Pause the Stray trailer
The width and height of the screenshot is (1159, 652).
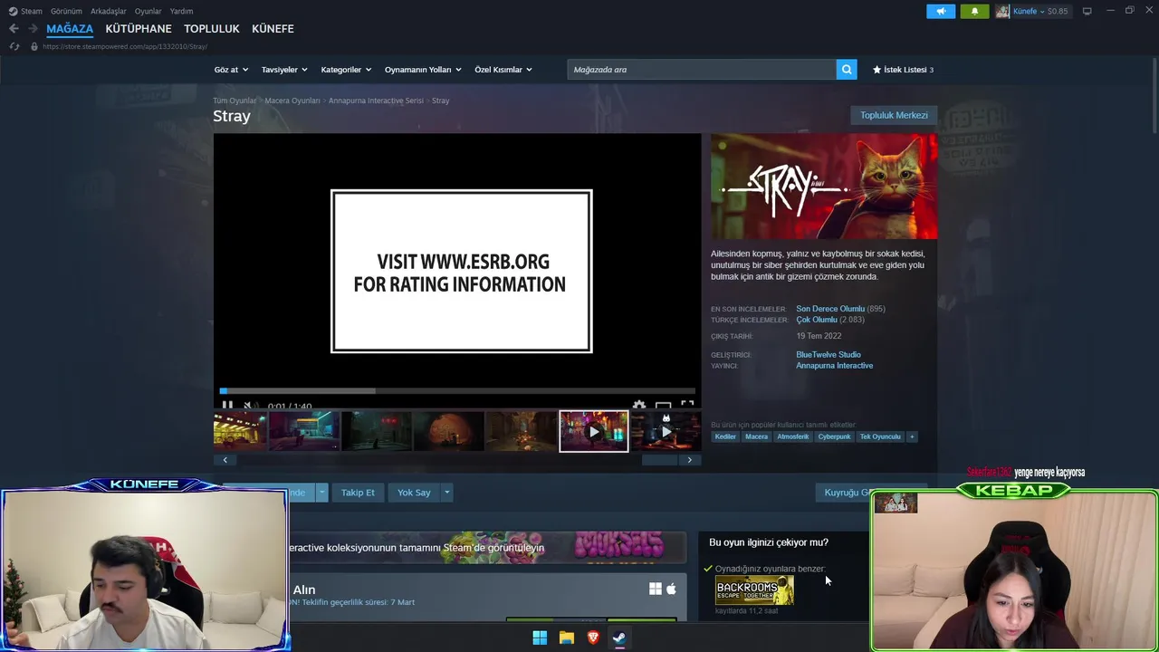click(x=227, y=406)
